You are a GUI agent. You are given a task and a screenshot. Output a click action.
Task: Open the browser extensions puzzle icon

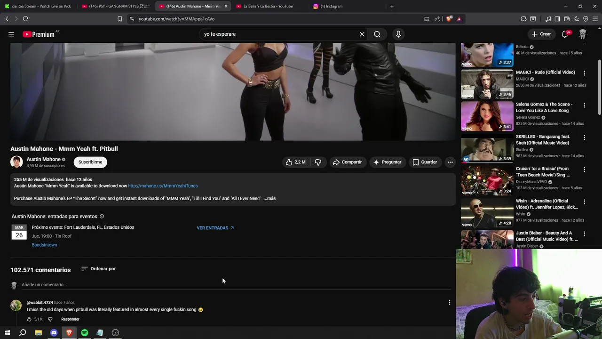click(523, 19)
